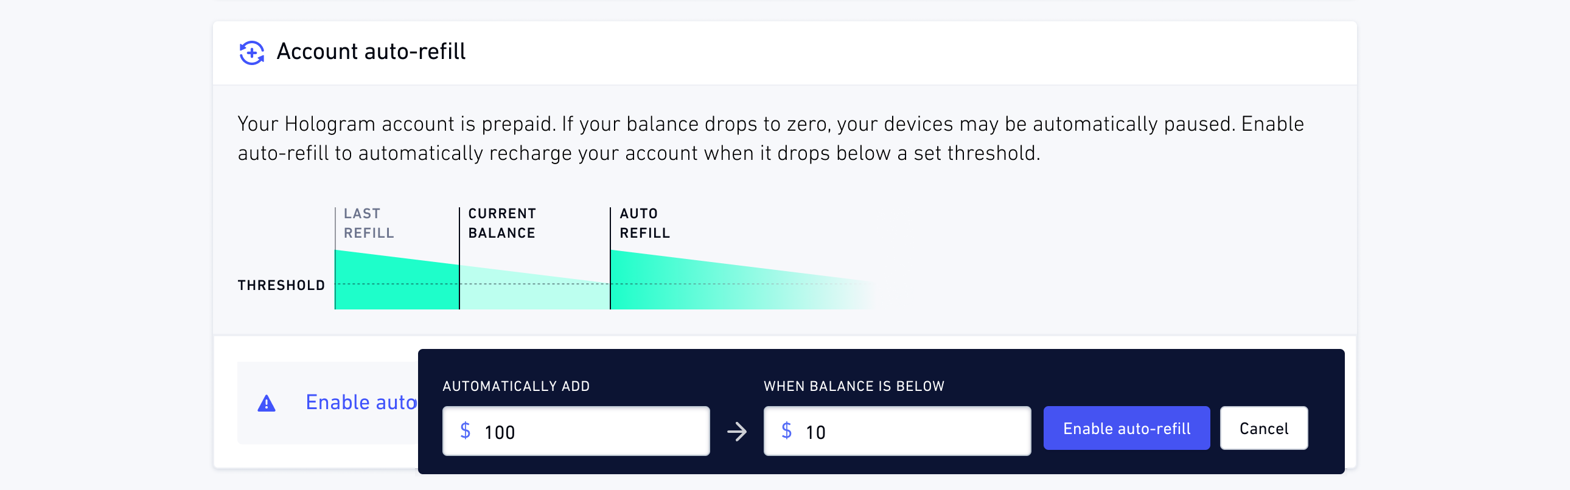Viewport: 1570px width, 490px height.
Task: Click the AUTO REFILL chart label
Action: coord(644,223)
